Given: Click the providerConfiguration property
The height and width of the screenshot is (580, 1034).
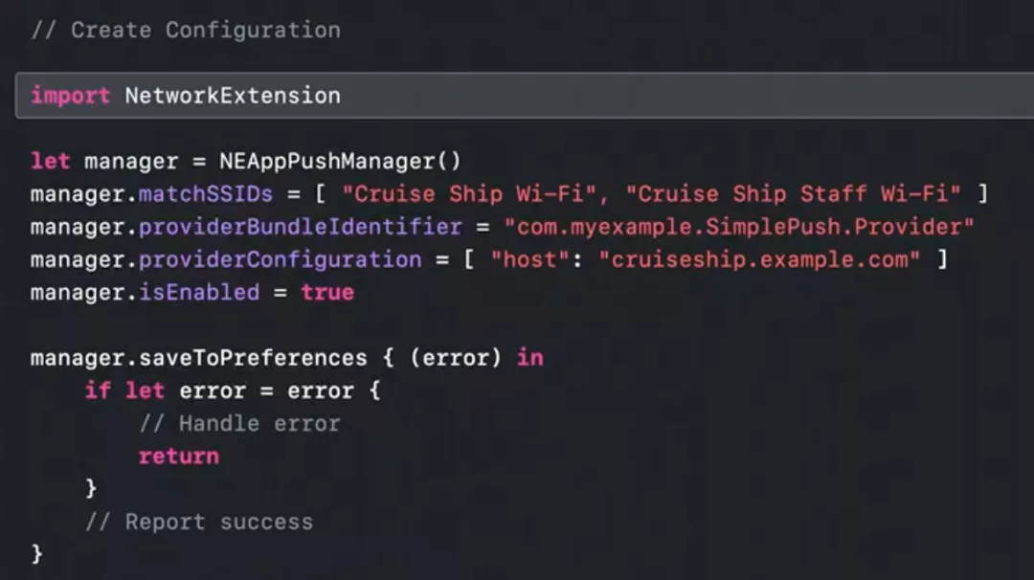Looking at the screenshot, I should [x=280, y=259].
